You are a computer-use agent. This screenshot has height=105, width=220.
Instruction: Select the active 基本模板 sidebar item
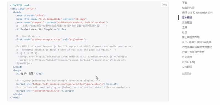pyautogui.click(x=187, y=18)
